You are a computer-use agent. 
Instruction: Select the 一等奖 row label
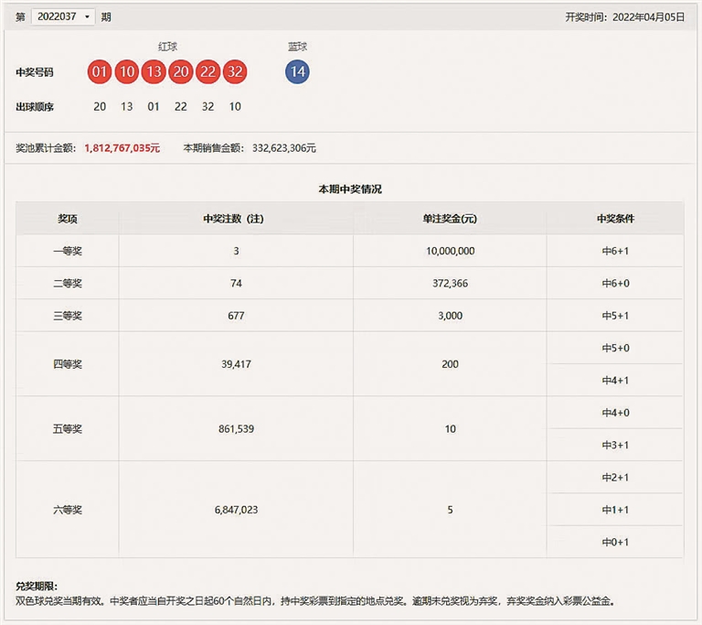coord(68,251)
